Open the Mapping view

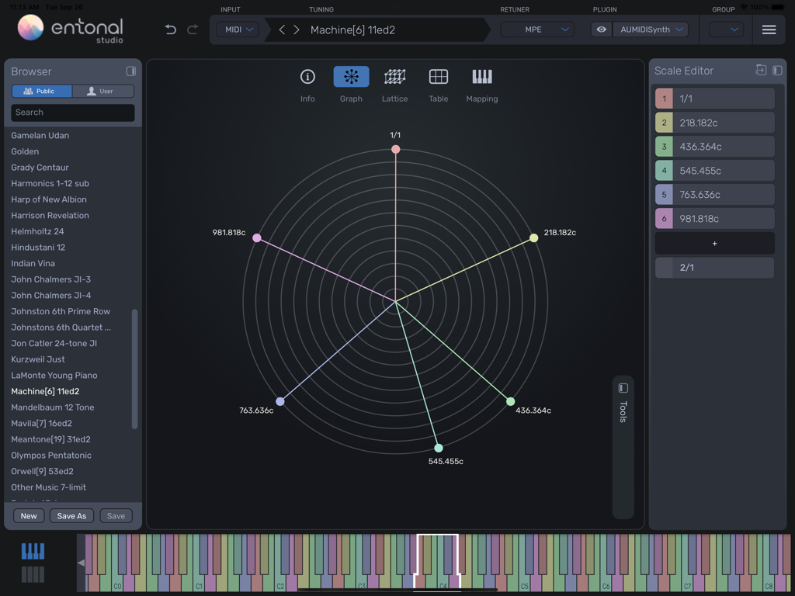tap(481, 78)
